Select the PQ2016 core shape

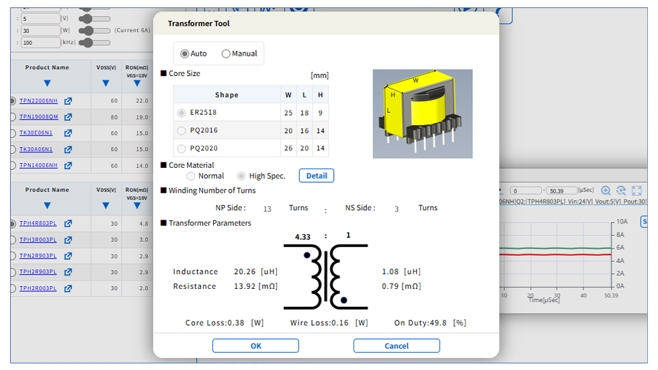point(181,131)
